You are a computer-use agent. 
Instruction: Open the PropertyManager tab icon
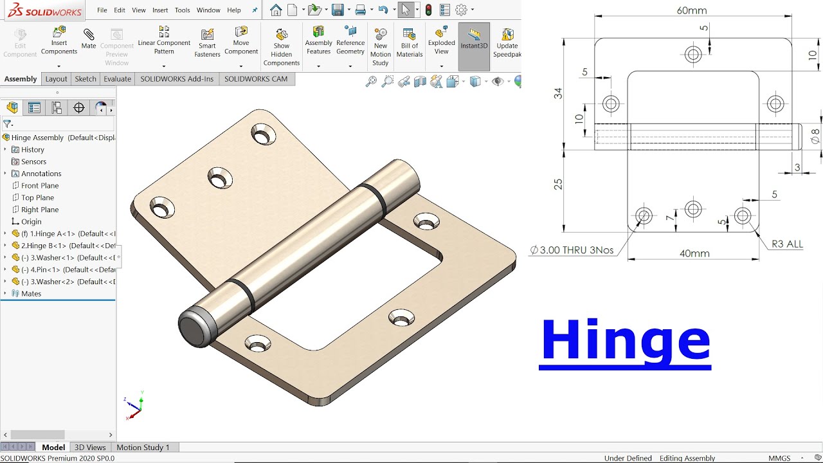(x=34, y=108)
